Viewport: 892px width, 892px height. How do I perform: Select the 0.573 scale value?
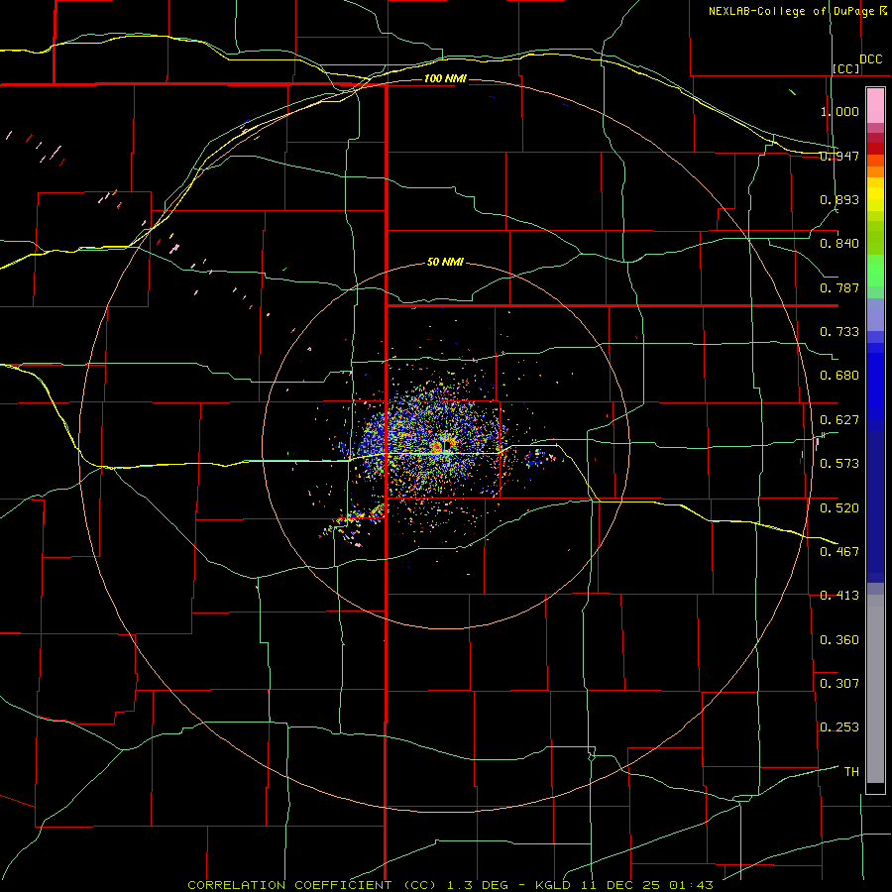coord(839,463)
